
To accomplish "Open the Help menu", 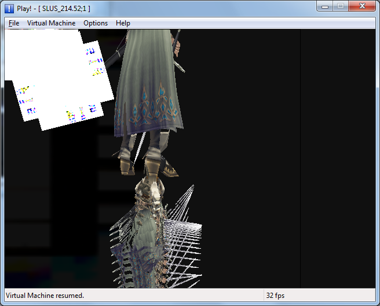I will pos(123,23).
